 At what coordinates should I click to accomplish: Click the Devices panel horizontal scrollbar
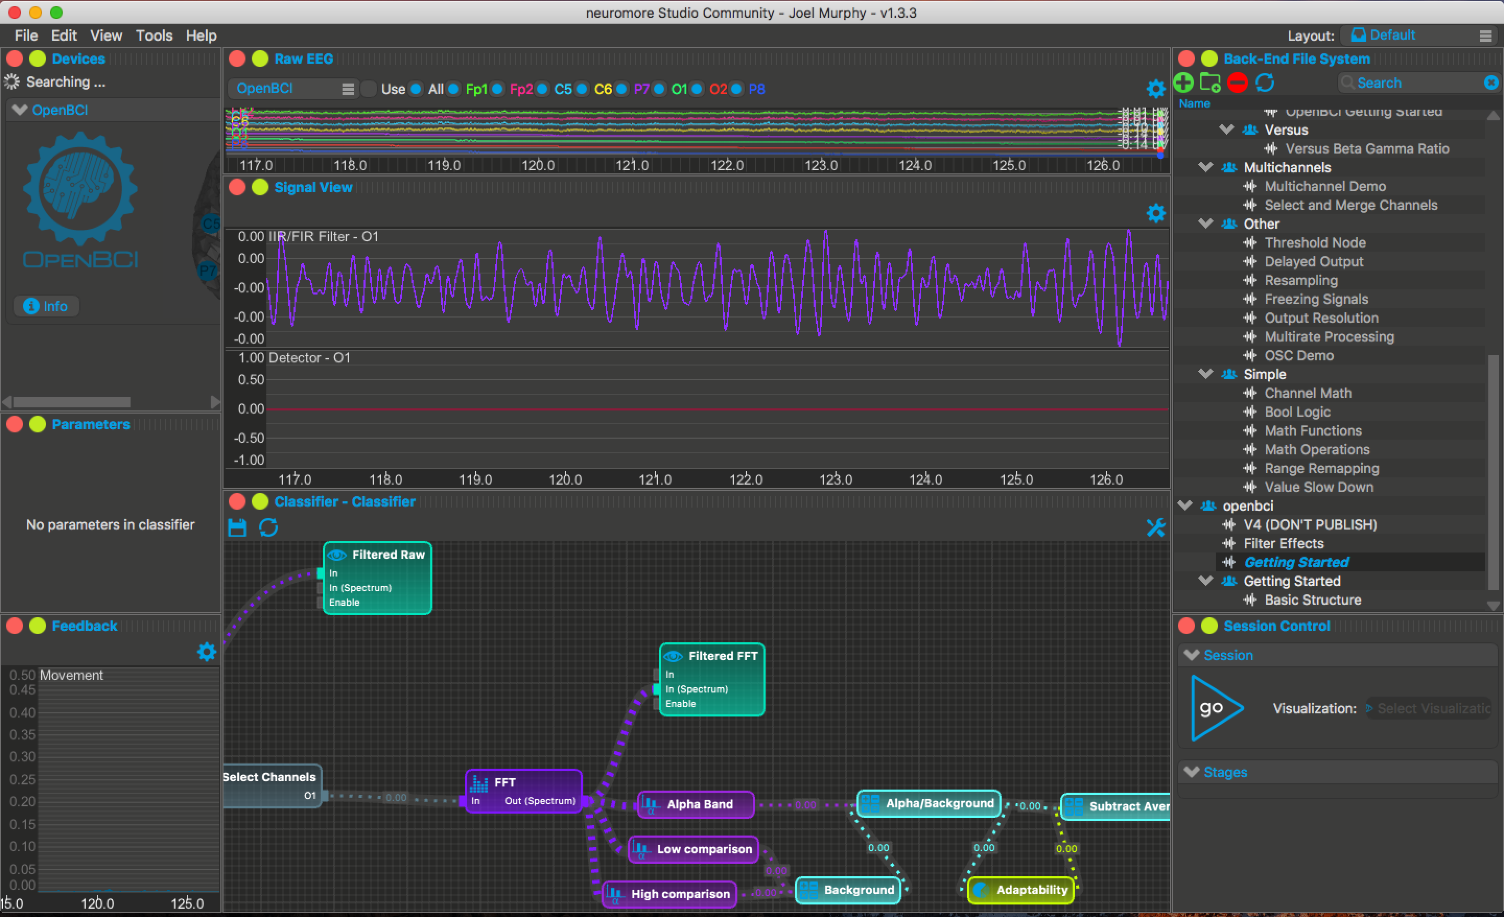point(72,402)
